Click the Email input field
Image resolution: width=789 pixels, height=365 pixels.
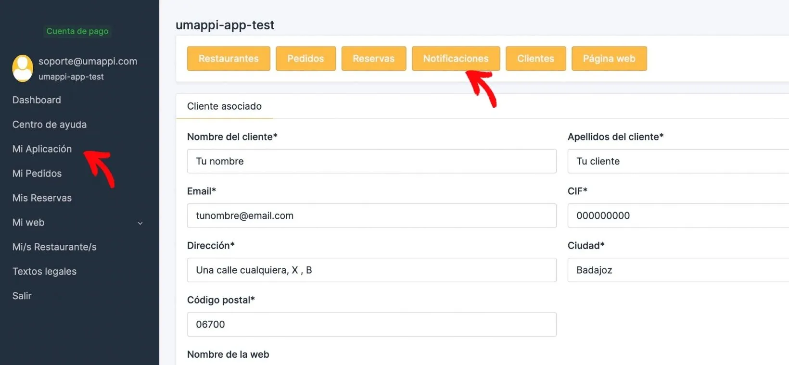371,215
